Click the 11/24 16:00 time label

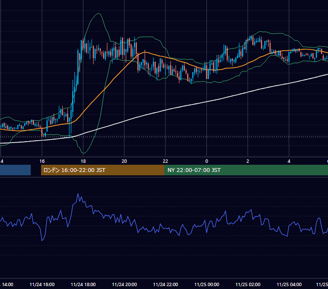pyautogui.click(x=42, y=284)
